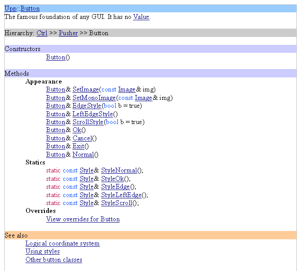Open Logical coordinate system topic
This screenshot has height=271, width=303.
click(62, 243)
